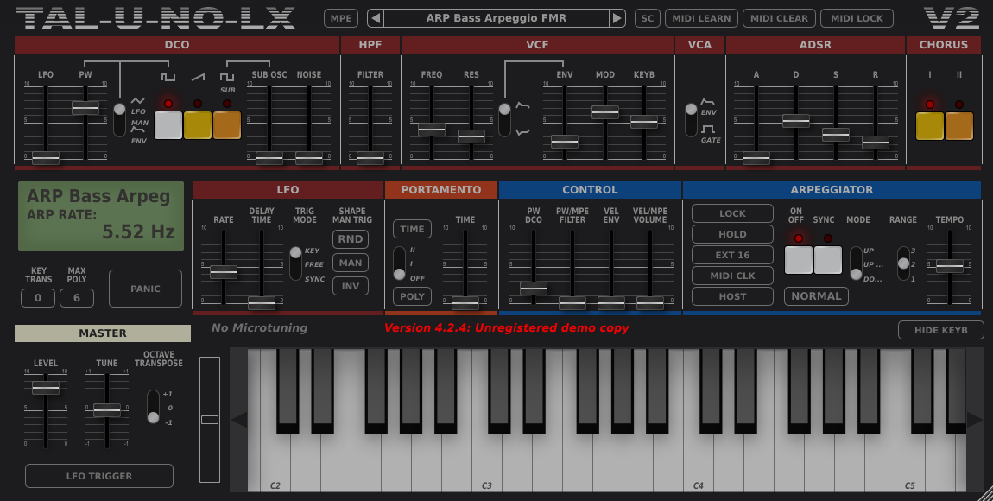Select the LFO RND shape button

351,238
